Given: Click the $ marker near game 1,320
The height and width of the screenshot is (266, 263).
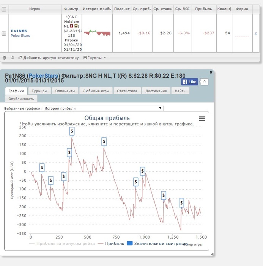Looking at the screenshot, I should pos(181,203).
